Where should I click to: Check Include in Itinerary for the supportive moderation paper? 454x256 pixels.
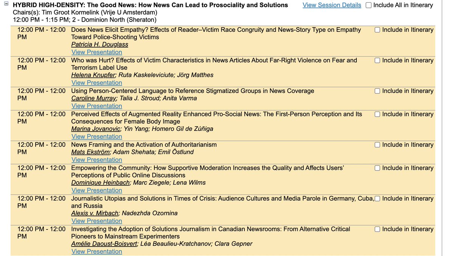point(377,168)
